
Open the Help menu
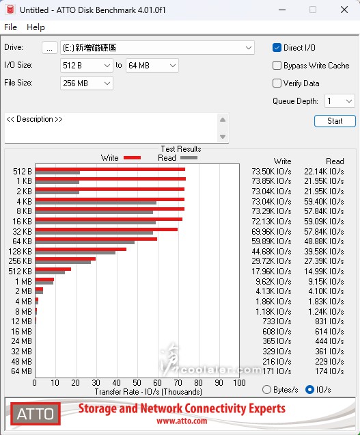[36, 27]
